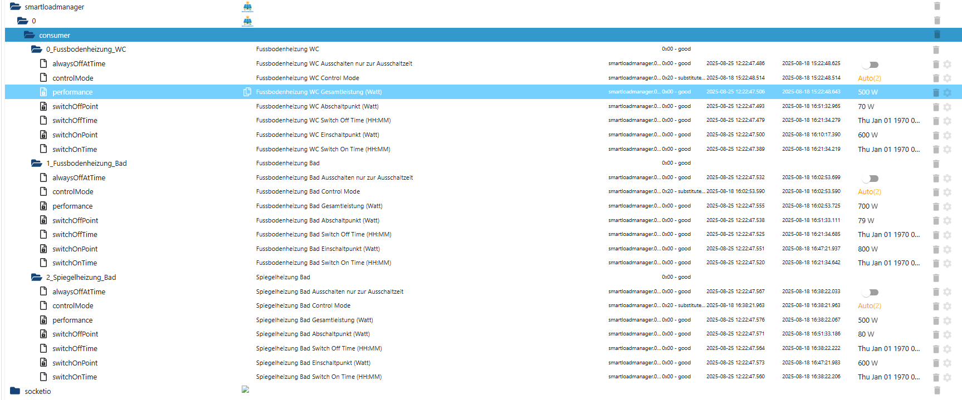Click 'Thu Jan 01 1970' value of WC switchOffTime
Viewport: 962px width, 400px height.
coord(889,121)
